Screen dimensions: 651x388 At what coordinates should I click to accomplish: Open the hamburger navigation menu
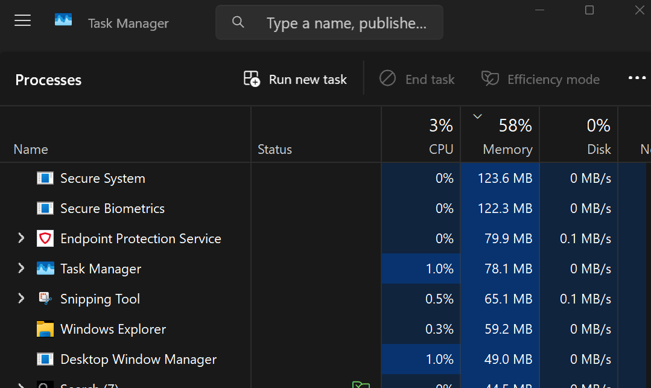click(22, 21)
